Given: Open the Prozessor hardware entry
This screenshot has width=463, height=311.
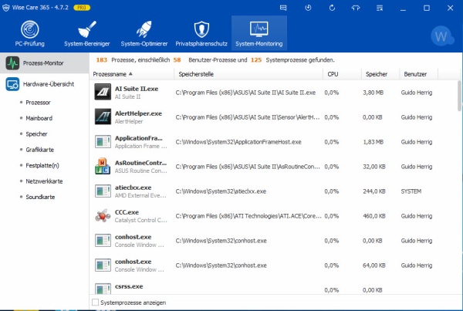Looking at the screenshot, I should click(38, 103).
